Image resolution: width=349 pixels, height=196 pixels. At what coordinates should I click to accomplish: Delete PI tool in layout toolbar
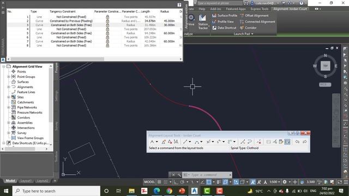170,142
